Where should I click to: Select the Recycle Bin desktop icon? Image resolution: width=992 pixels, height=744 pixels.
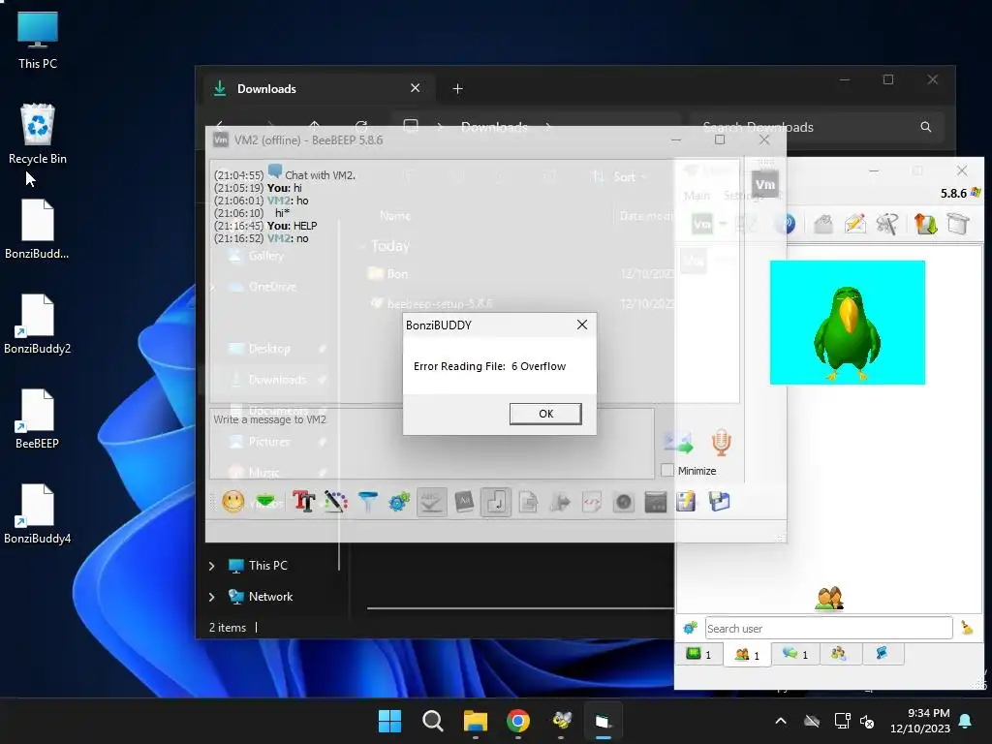point(38,134)
